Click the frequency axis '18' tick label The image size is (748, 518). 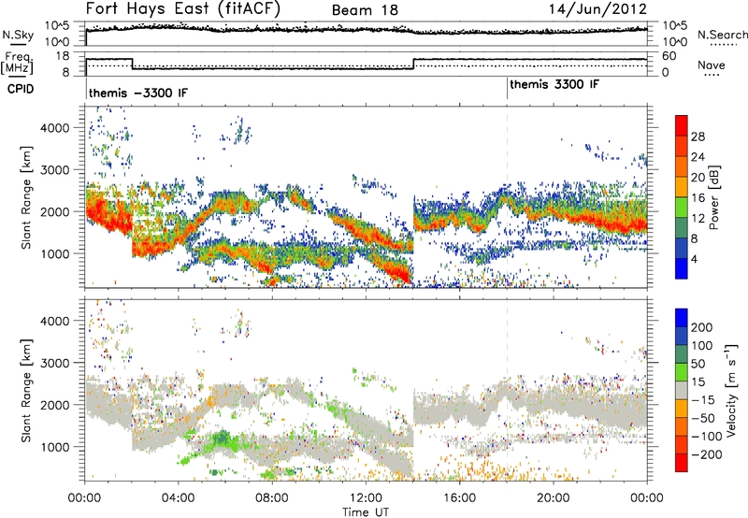(63, 56)
